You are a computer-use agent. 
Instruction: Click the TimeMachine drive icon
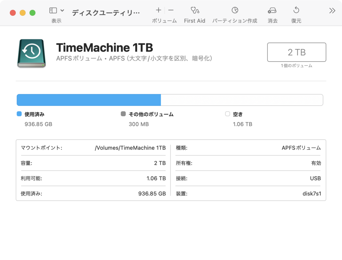32,53
